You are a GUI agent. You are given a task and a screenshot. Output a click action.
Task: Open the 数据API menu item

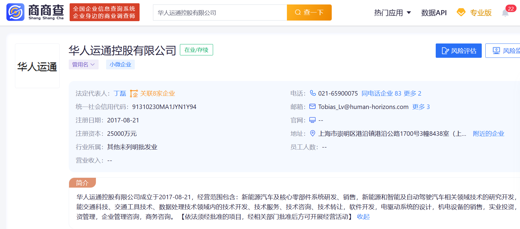pos(434,13)
